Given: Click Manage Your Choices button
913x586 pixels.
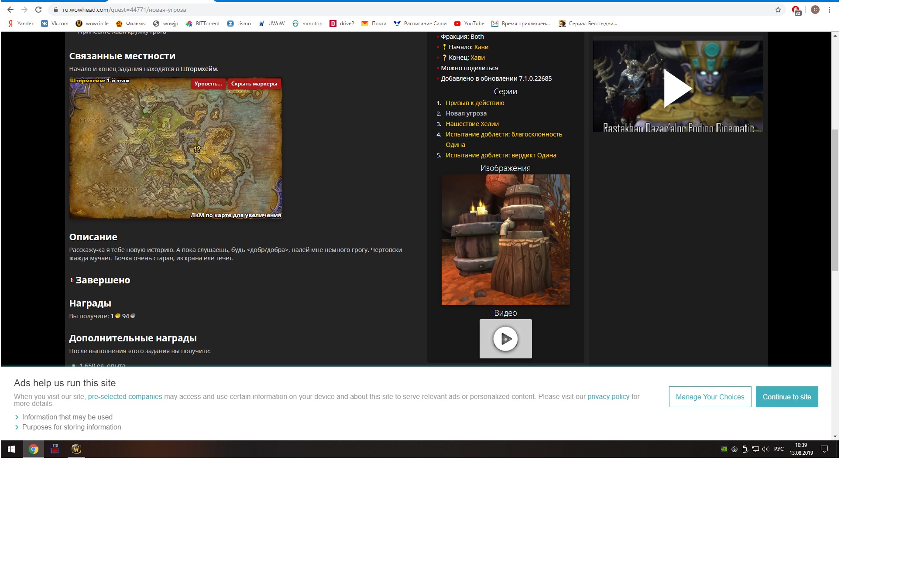Looking at the screenshot, I should click(710, 397).
